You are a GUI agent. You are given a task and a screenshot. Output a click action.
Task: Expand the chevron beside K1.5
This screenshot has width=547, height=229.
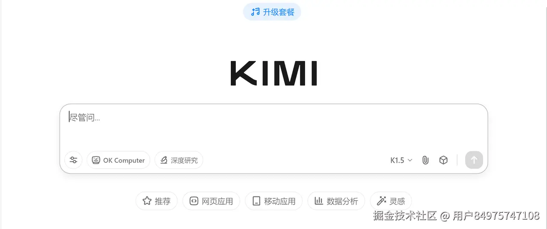tap(410, 160)
